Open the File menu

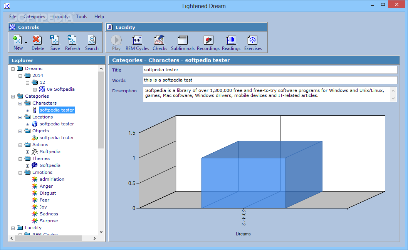point(13,17)
